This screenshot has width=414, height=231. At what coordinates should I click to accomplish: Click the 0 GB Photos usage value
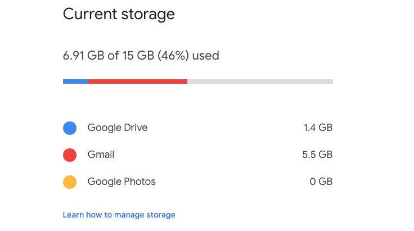[x=321, y=182]
